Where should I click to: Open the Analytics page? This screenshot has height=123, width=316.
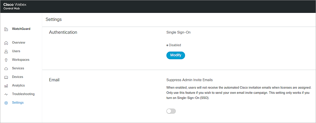(x=18, y=85)
